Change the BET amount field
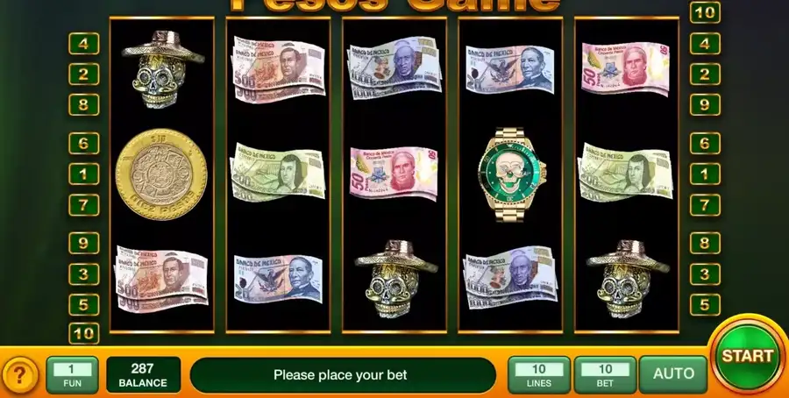789x398 pixels. tap(605, 374)
